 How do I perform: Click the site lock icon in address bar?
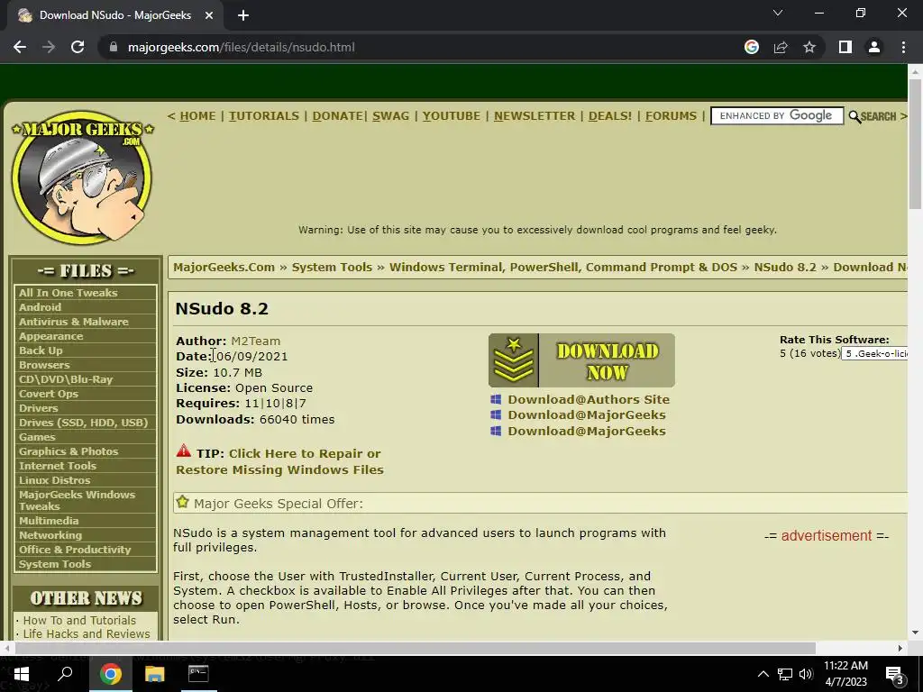tap(114, 47)
